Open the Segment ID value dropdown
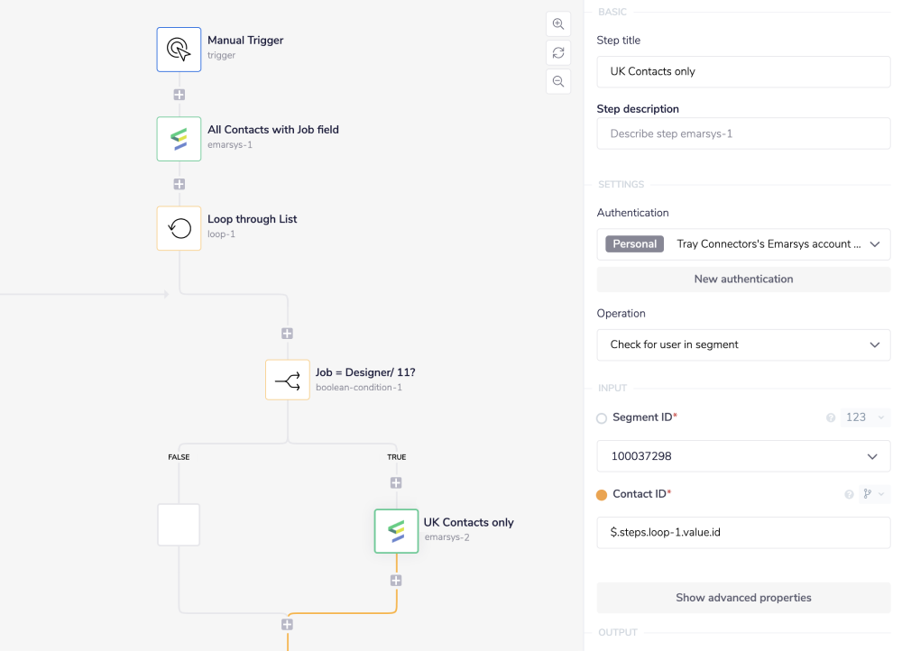This screenshot has height=651, width=902. click(x=743, y=456)
